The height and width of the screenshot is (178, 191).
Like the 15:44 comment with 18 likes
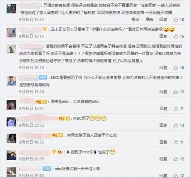pyautogui.click(x=175, y=19)
